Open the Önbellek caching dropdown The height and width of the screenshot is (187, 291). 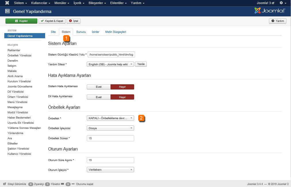click(110, 118)
